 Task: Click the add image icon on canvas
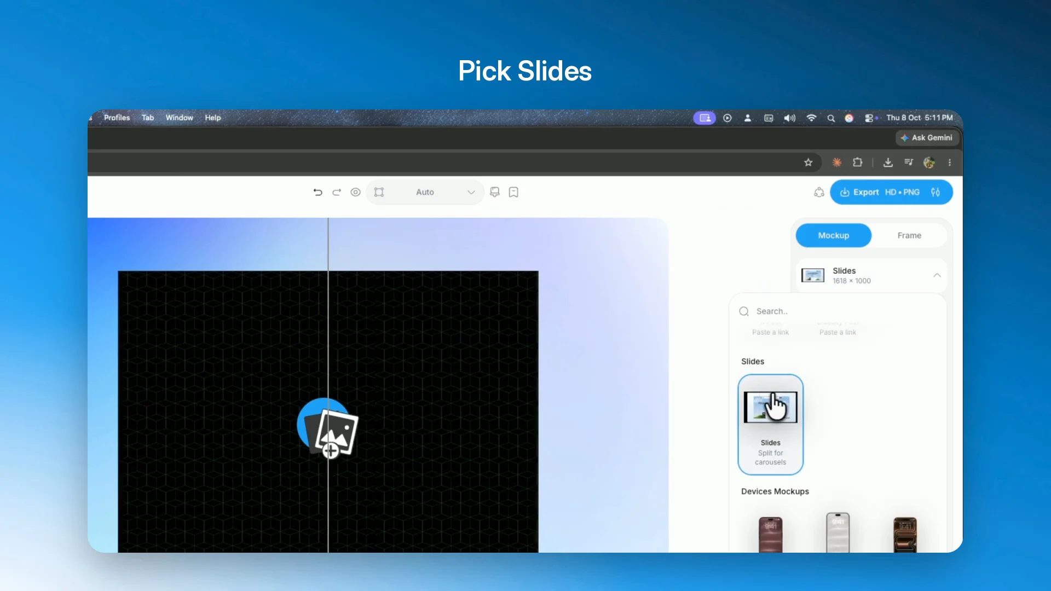pos(328,430)
